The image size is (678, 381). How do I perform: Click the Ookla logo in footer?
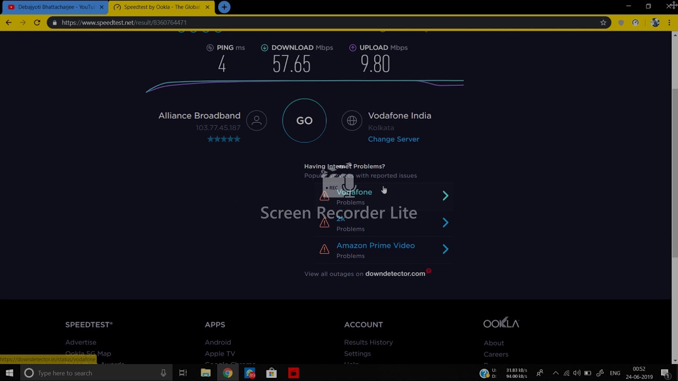(501, 323)
